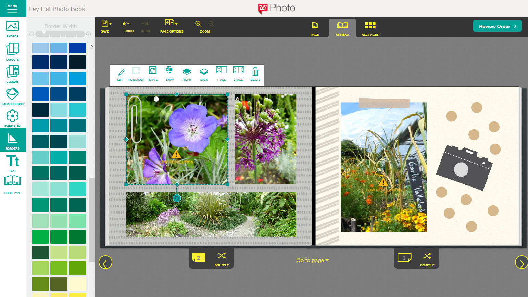This screenshot has height=297, width=528.
Task: Click the Garlic Valley garden photo
Action: pos(384,167)
